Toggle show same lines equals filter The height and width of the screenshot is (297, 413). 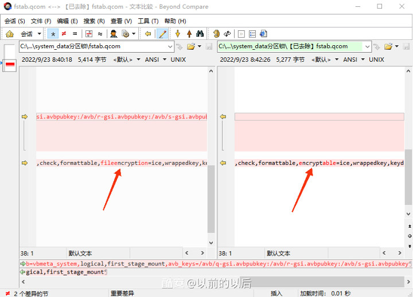pyautogui.click(x=75, y=34)
